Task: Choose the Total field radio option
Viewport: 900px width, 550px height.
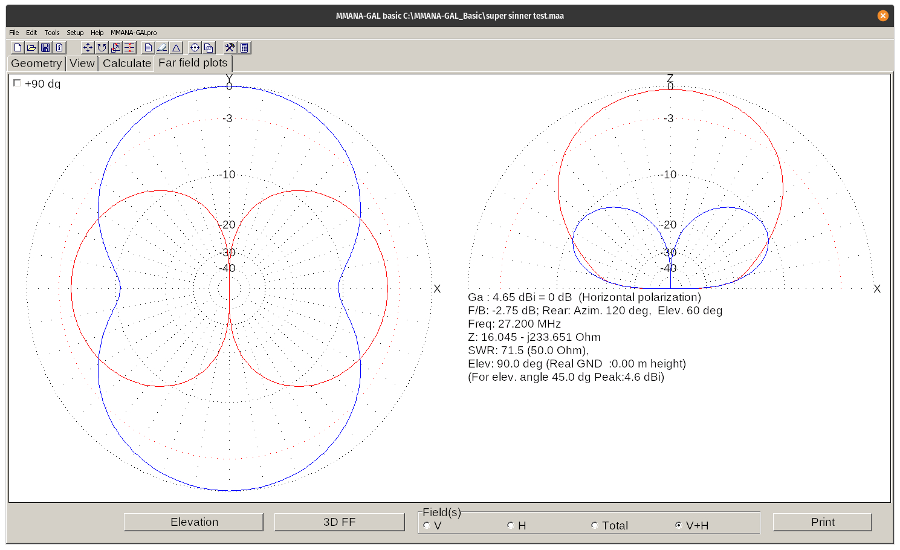Action: coord(595,525)
